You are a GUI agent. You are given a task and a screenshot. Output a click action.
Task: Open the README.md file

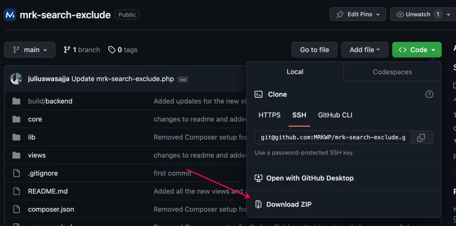pos(48,191)
